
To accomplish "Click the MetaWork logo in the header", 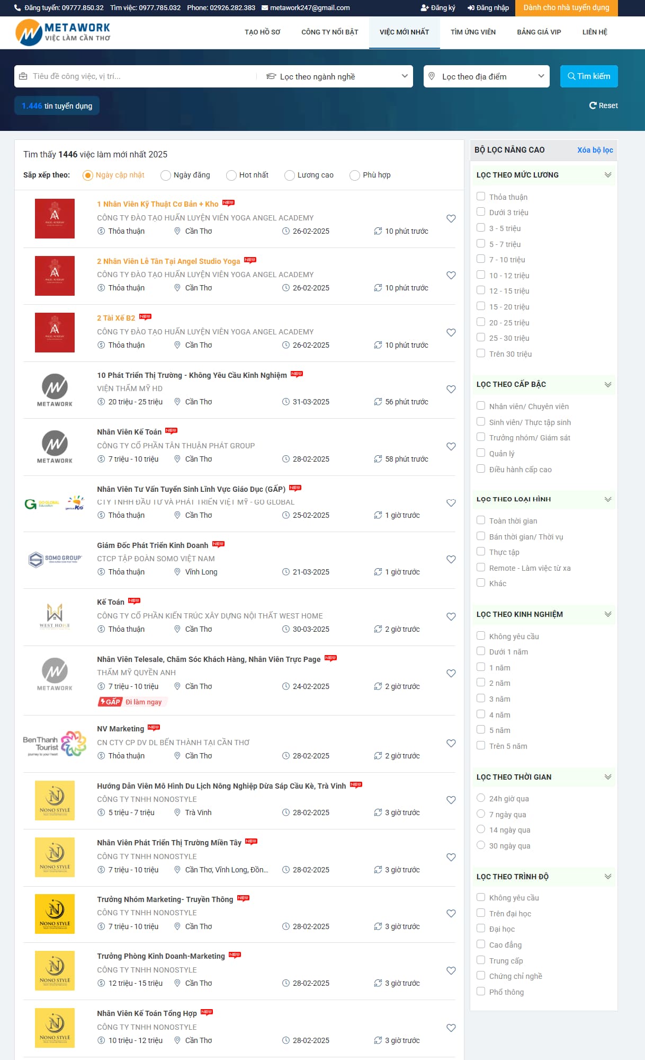I will (x=63, y=32).
